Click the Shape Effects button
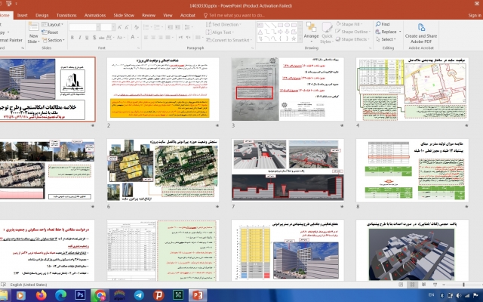Viewport: 483px width, 302px height. [352, 39]
